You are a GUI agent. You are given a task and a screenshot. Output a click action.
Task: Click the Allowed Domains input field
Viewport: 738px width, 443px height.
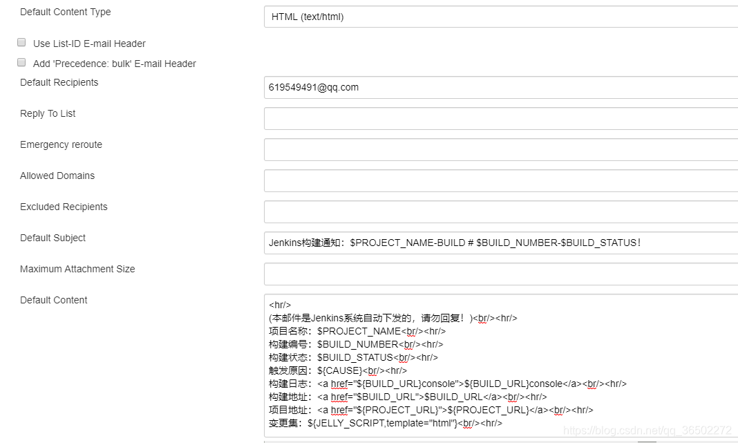click(501, 181)
